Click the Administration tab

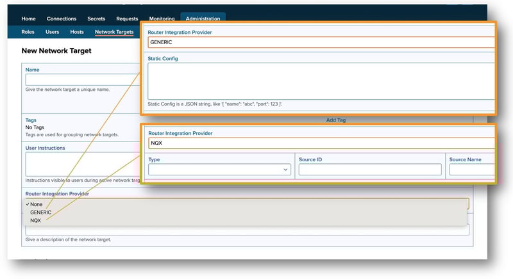tap(203, 19)
